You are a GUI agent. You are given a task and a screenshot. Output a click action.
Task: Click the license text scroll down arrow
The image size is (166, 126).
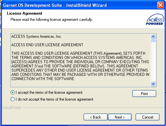(153, 84)
